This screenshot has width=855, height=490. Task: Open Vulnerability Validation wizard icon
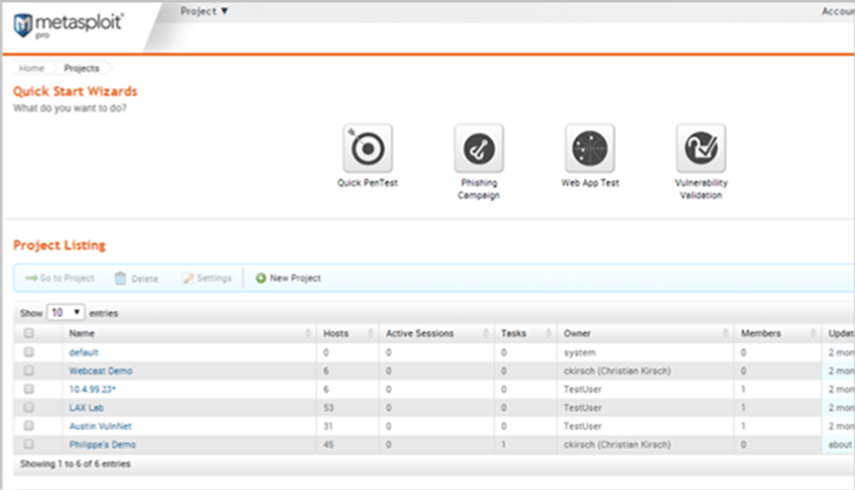coord(702,149)
